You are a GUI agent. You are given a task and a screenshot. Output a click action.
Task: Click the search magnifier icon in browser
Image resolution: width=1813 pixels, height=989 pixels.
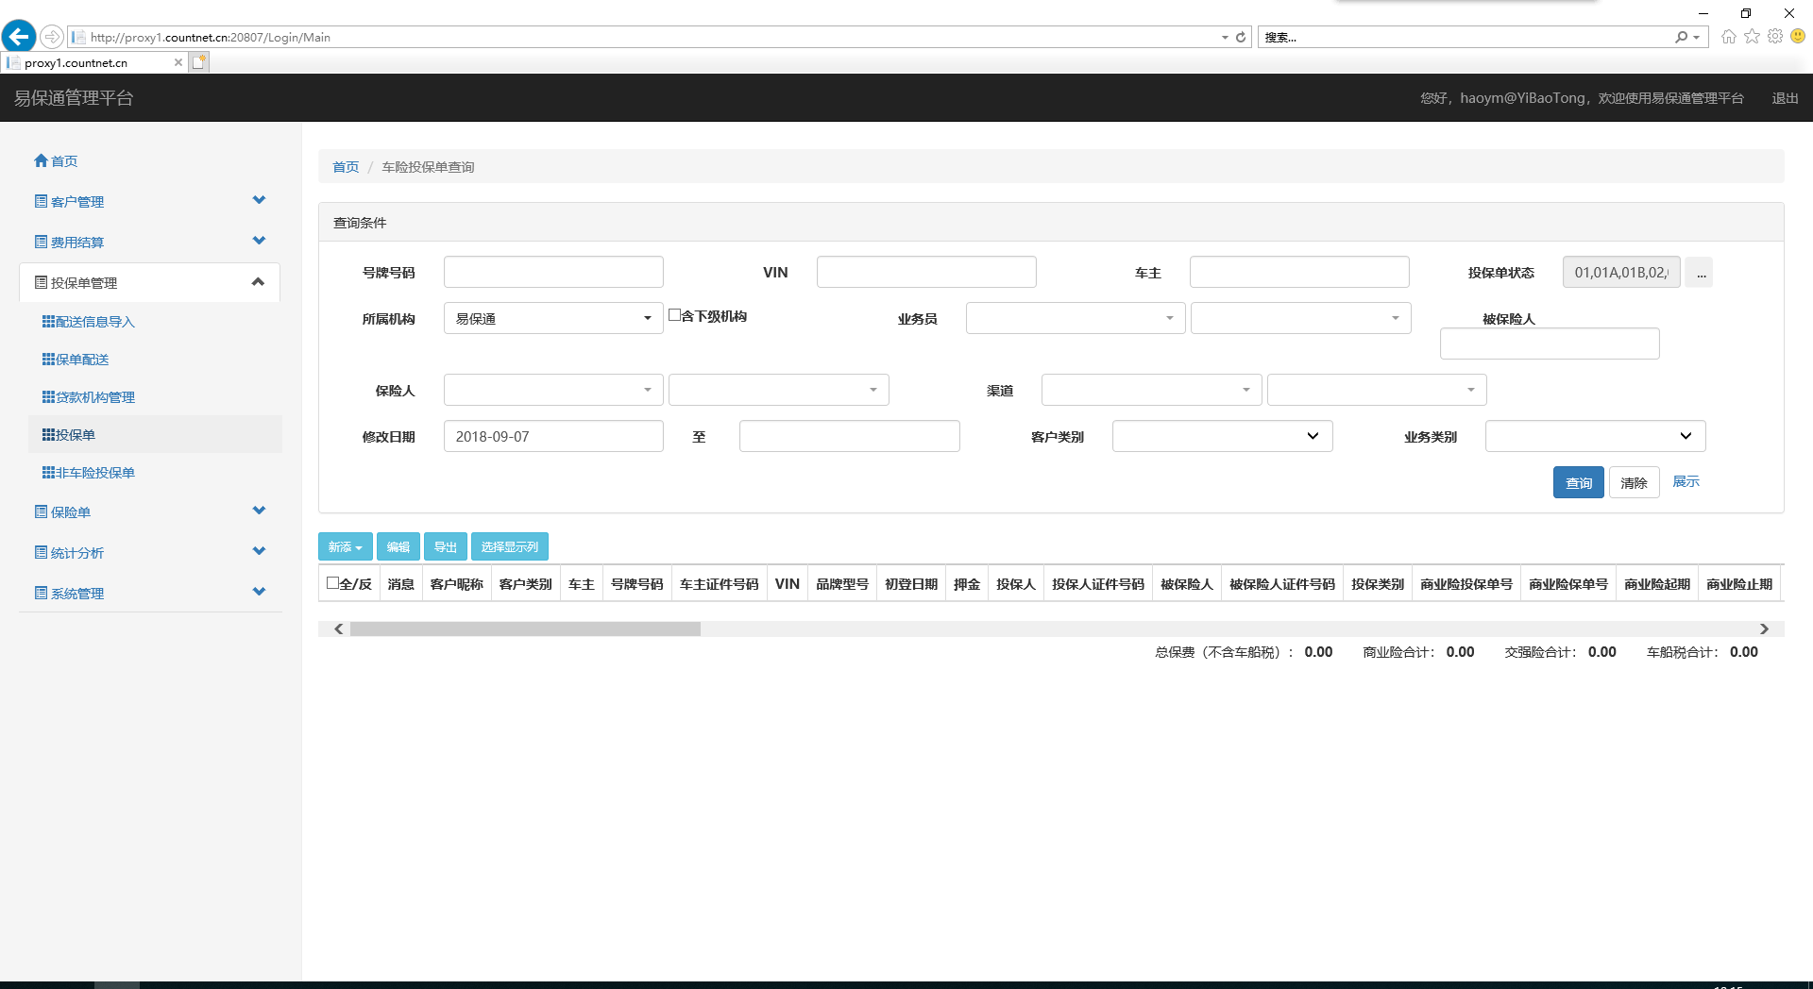click(1681, 38)
